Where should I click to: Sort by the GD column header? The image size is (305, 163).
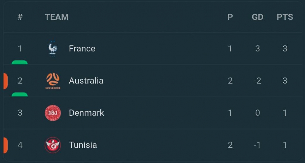pos(257,17)
